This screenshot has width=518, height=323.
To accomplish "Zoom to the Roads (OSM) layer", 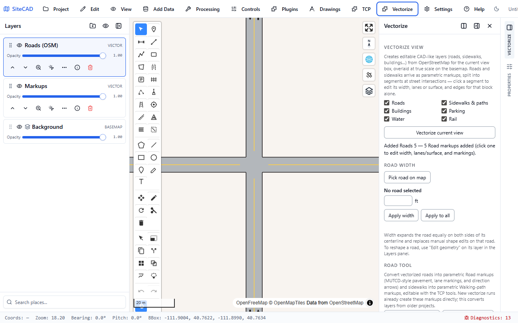I will coord(38,67).
